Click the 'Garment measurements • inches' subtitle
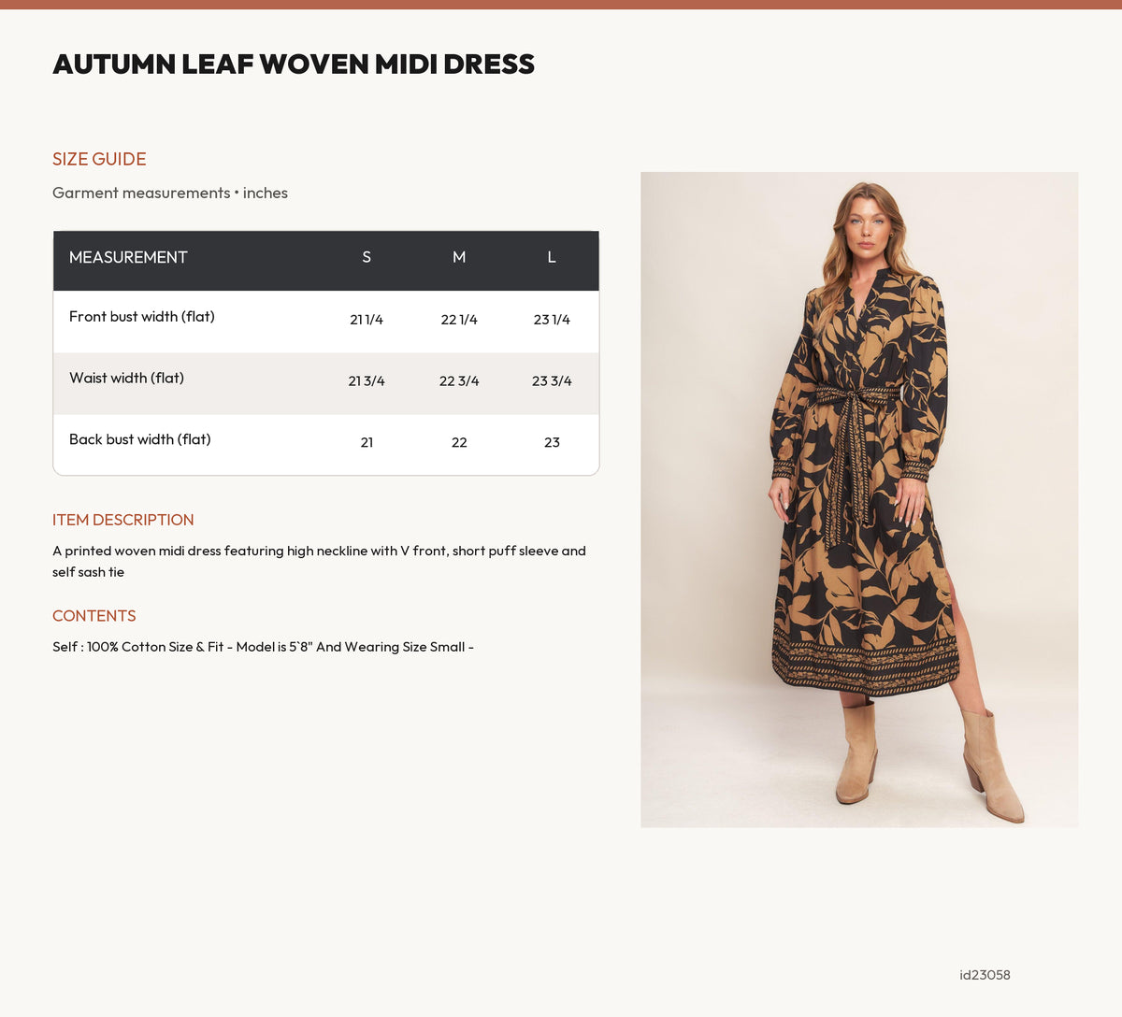Screen dimensions: 1122x1017 coord(170,193)
